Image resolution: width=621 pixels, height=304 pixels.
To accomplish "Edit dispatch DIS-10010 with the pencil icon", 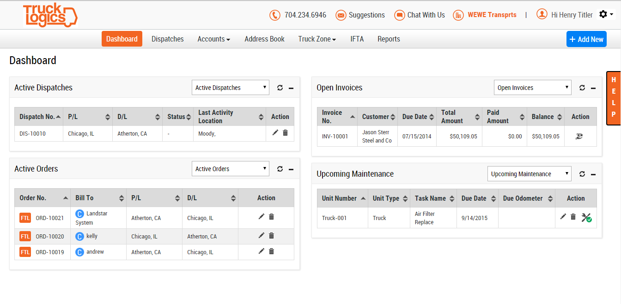I will (275, 132).
